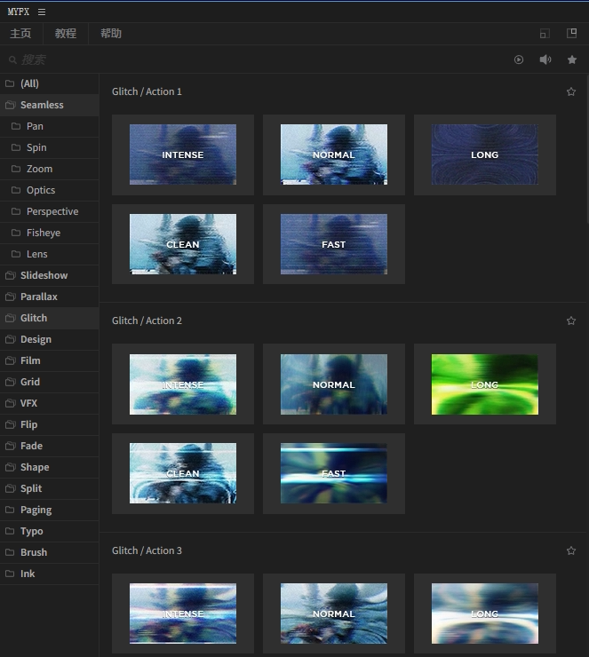Viewport: 589px width, 657px height.
Task: Expand the Parallax category folder
Action: [x=50, y=297]
